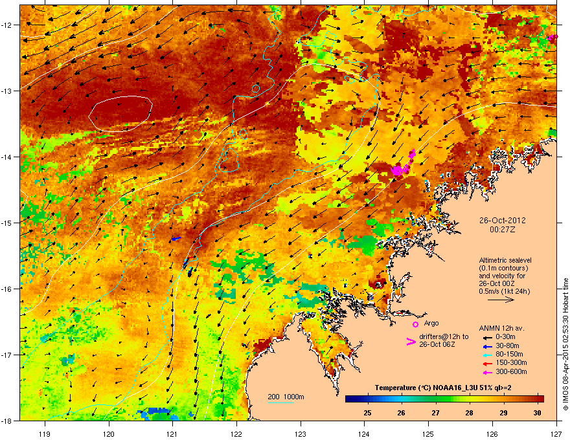Viewport: 570px width, 440px height.
Task: Click the colorbar value 30
Action: click(x=537, y=413)
